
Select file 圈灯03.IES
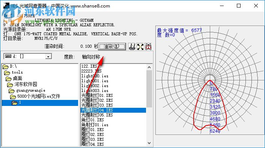(92, 139)
